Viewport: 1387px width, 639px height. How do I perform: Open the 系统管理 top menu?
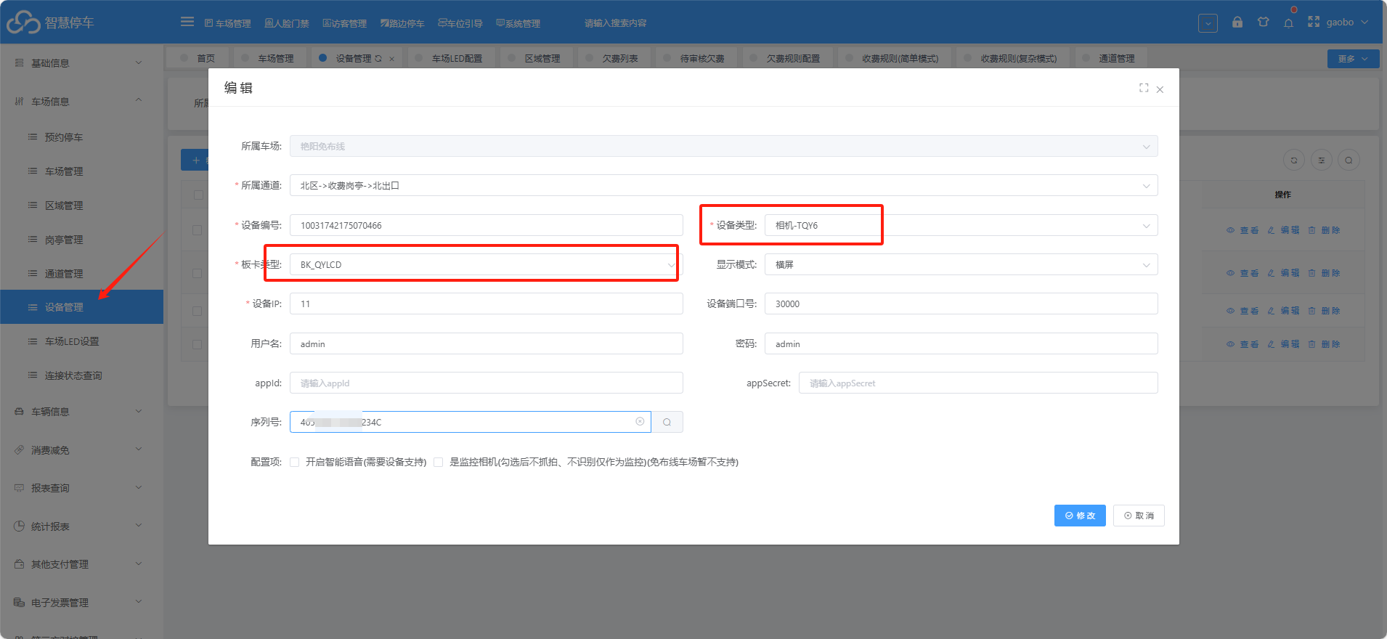(518, 23)
